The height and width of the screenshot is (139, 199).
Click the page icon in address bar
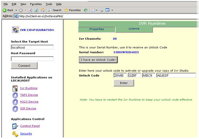point(16,16)
